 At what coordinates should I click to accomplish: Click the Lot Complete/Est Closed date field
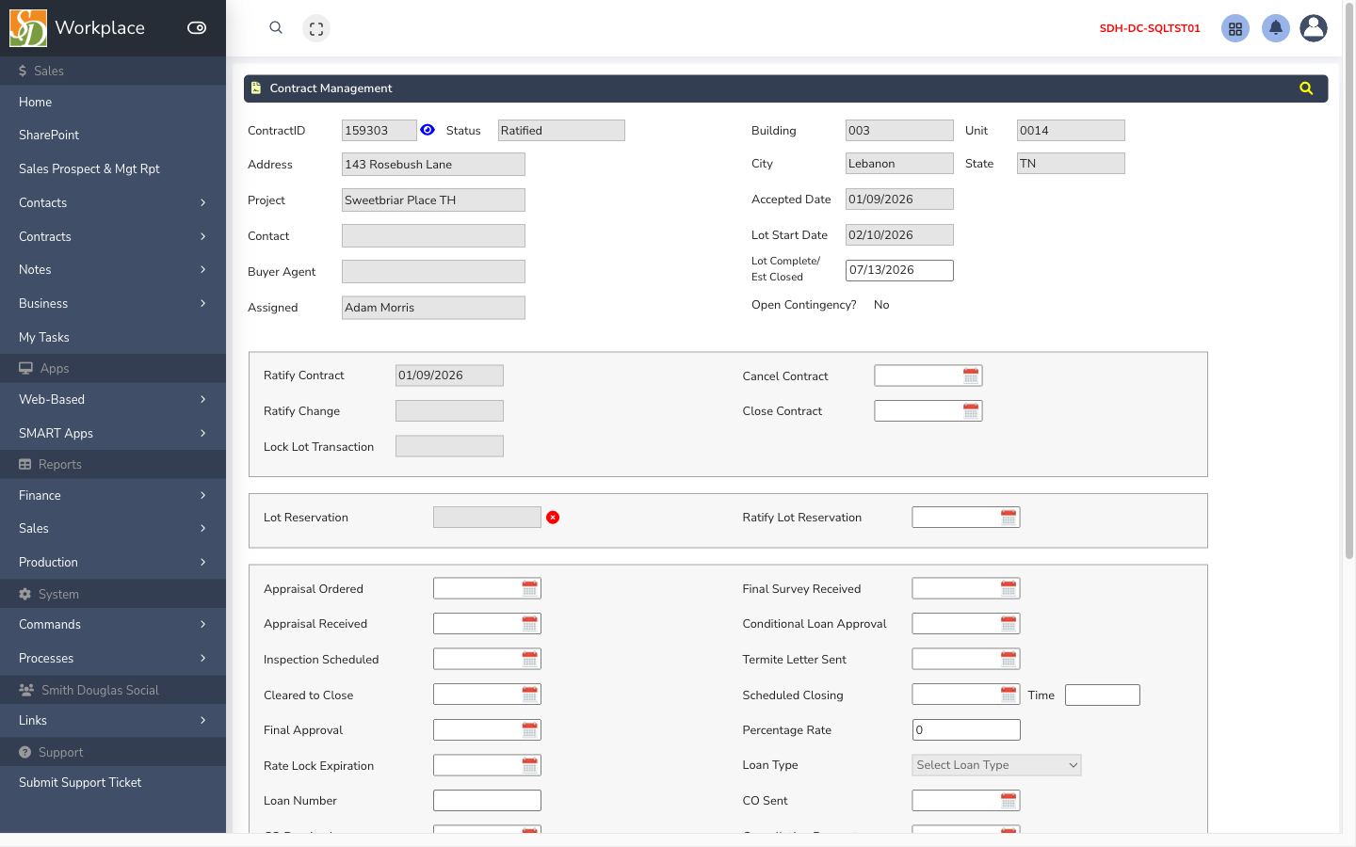pyautogui.click(x=899, y=270)
